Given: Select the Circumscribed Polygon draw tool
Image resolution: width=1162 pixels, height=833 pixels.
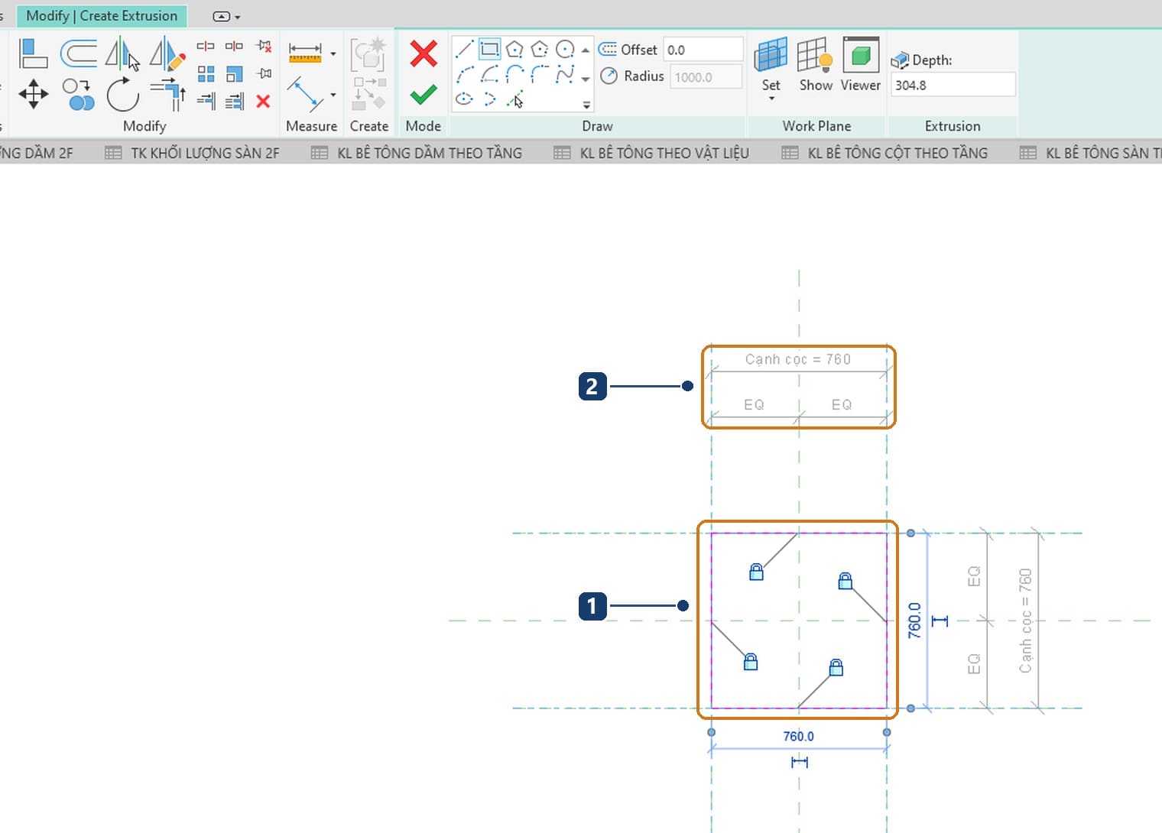Looking at the screenshot, I should pyautogui.click(x=540, y=50).
